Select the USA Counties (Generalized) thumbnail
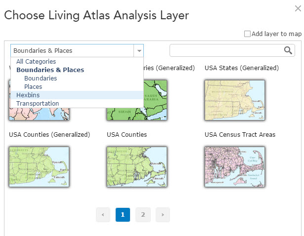This screenshot has width=304, height=236. (39, 166)
